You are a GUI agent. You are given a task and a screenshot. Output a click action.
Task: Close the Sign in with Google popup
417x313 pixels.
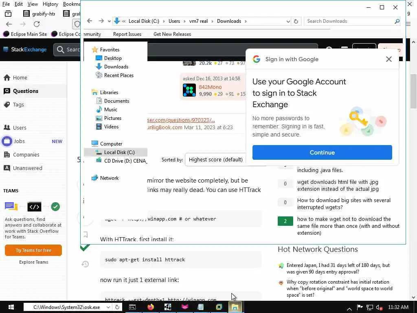(x=389, y=59)
